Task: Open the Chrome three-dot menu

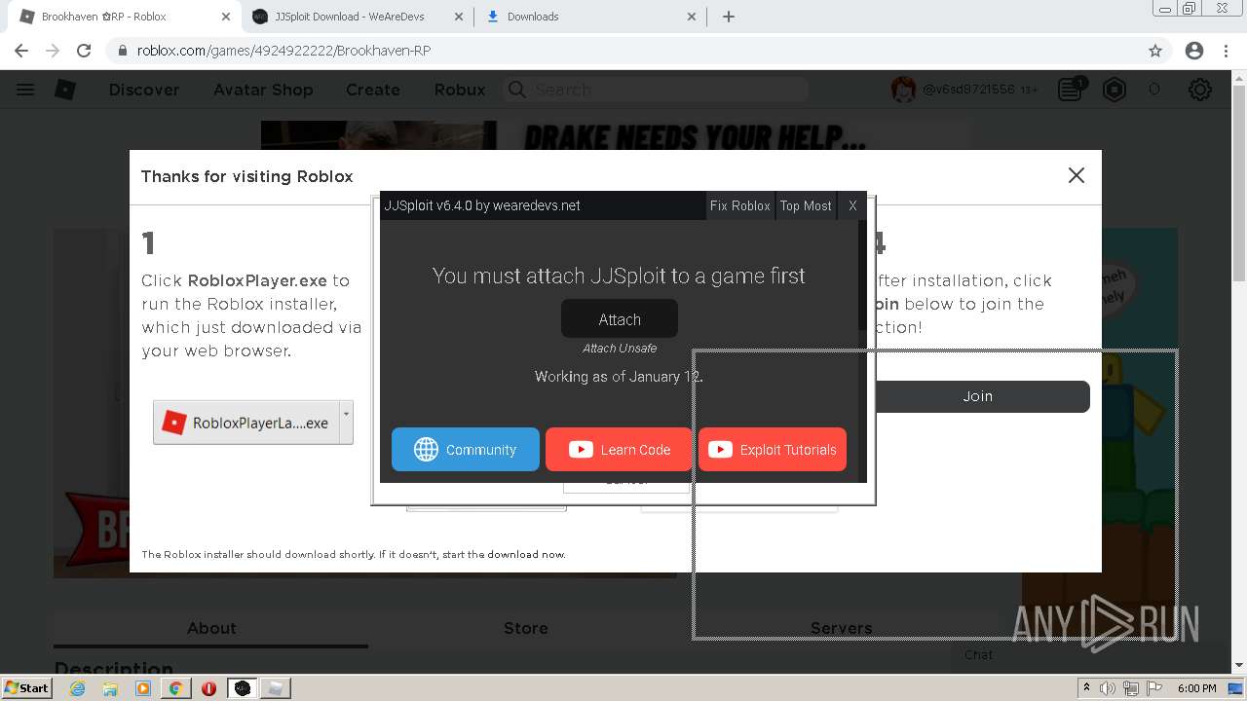Action: pos(1226,51)
